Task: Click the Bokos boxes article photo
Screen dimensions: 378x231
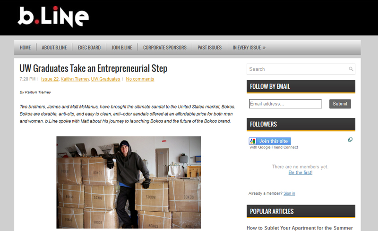Action: click(x=129, y=182)
